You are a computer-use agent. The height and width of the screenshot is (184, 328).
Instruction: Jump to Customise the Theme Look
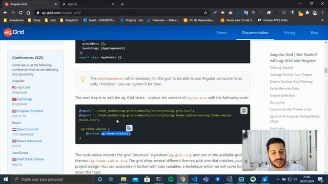(291, 109)
